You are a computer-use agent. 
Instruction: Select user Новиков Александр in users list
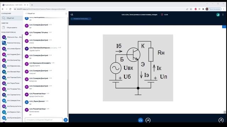(12, 43)
